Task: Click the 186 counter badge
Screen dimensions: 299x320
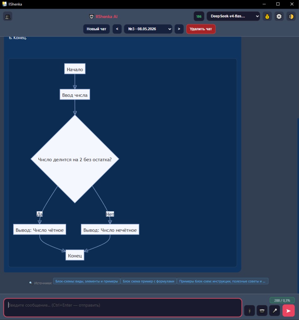Action: click(199, 16)
